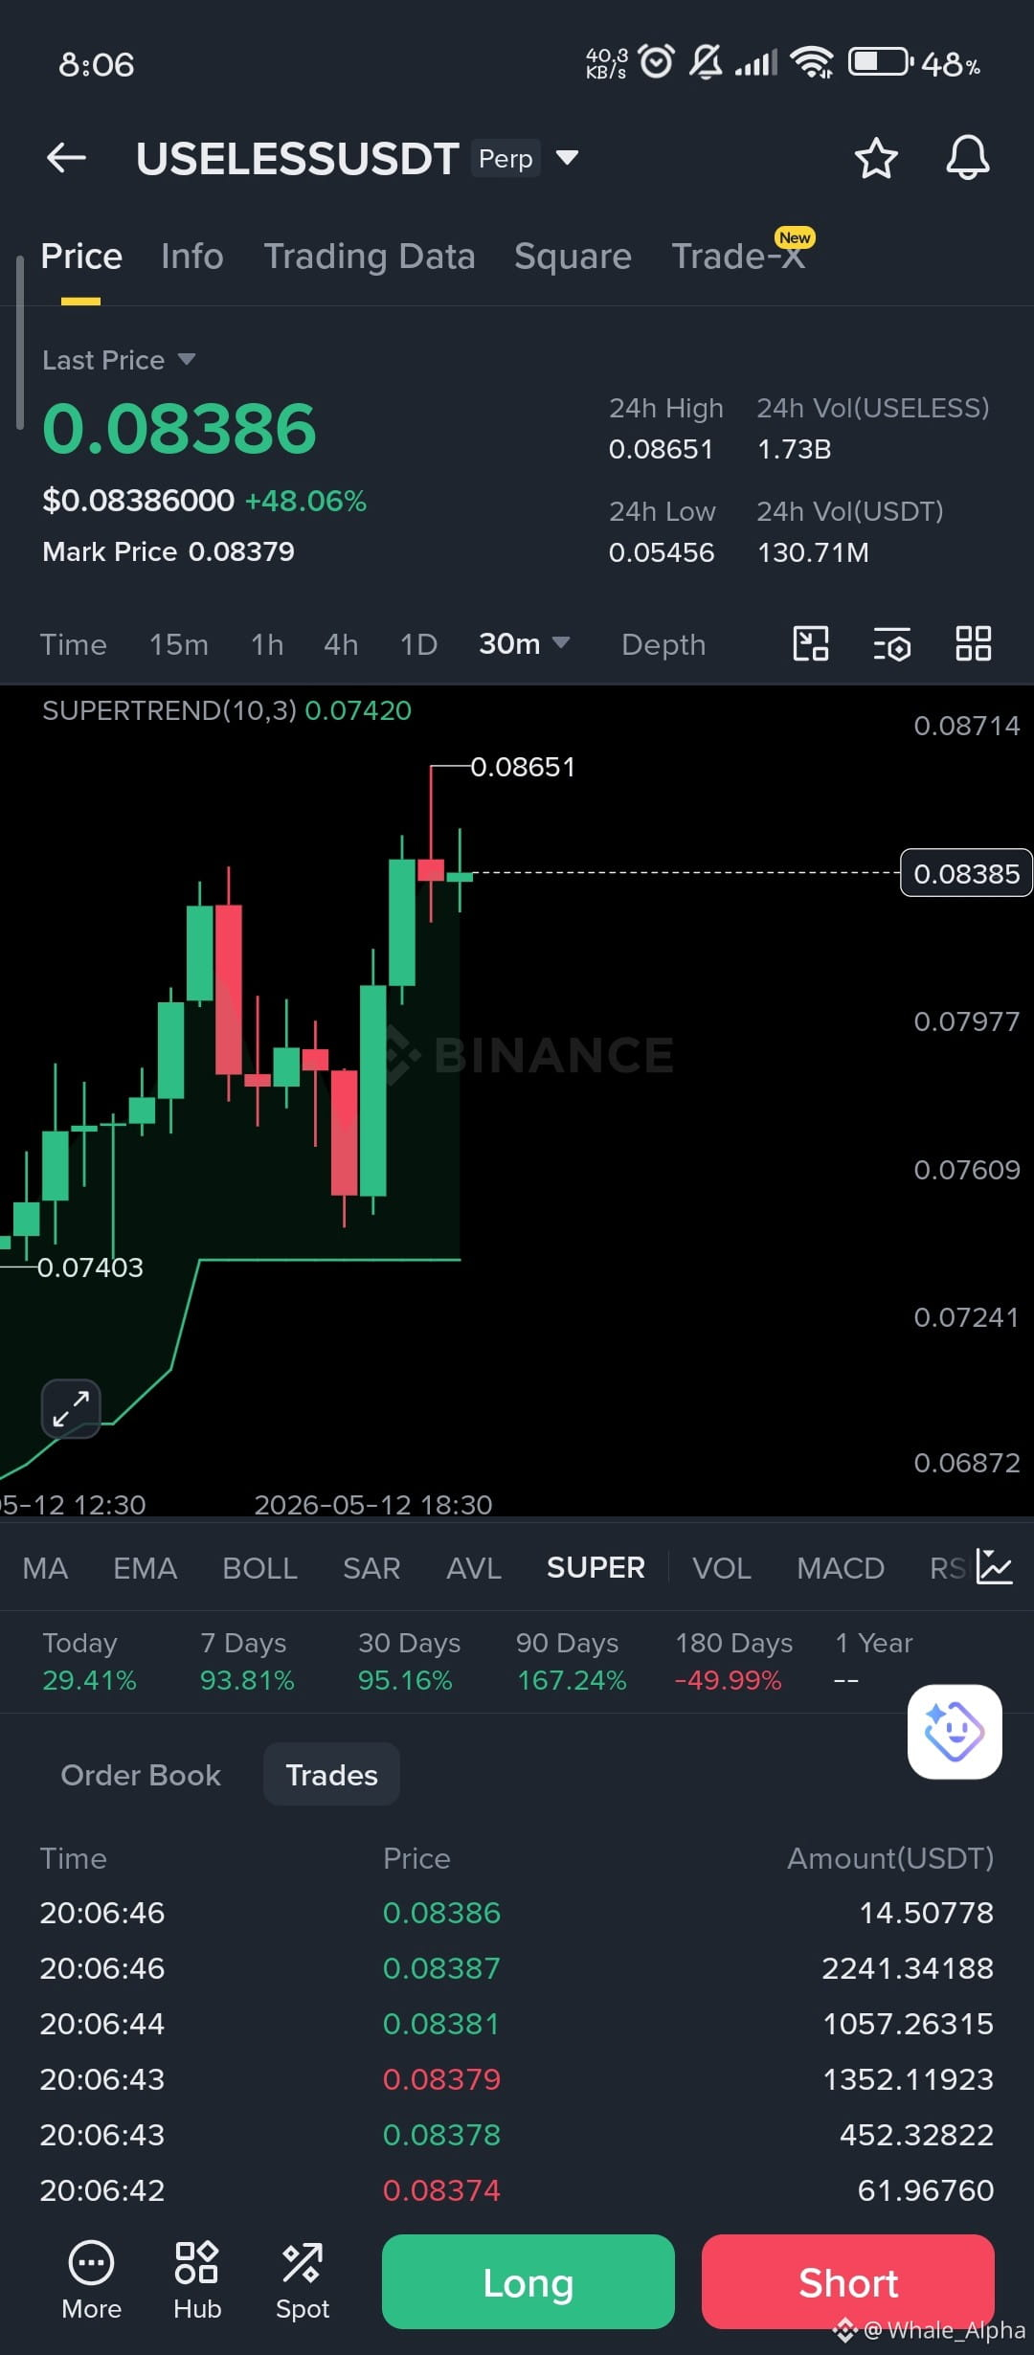Click the Mark Price 0.08379 value
This screenshot has width=1034, height=2355.
click(x=241, y=551)
